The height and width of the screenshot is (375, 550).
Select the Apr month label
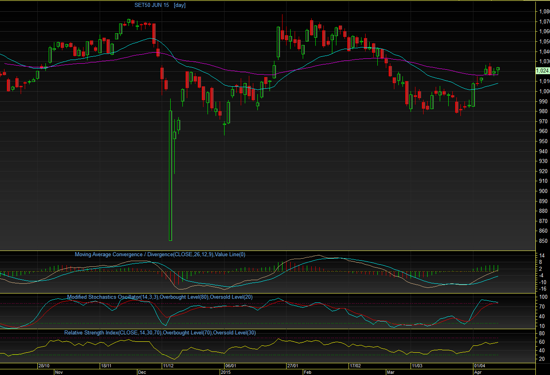478,372
